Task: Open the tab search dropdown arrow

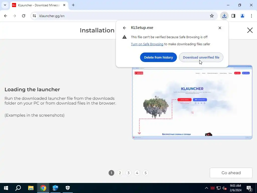Action: click(x=5, y=5)
